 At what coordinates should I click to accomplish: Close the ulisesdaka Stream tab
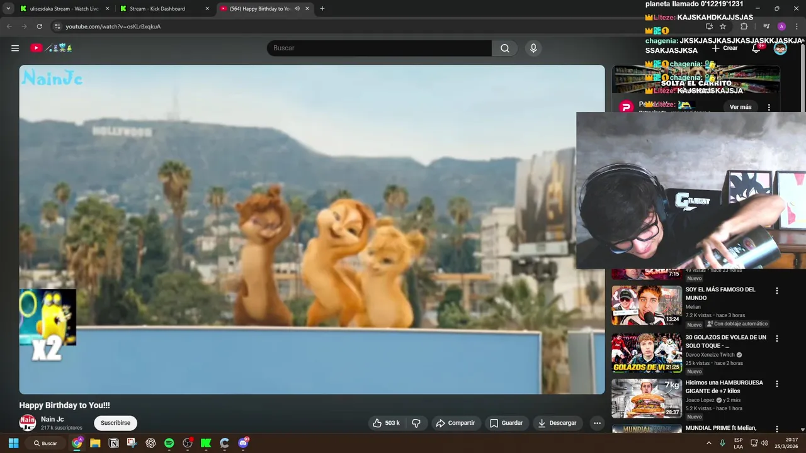tap(108, 9)
